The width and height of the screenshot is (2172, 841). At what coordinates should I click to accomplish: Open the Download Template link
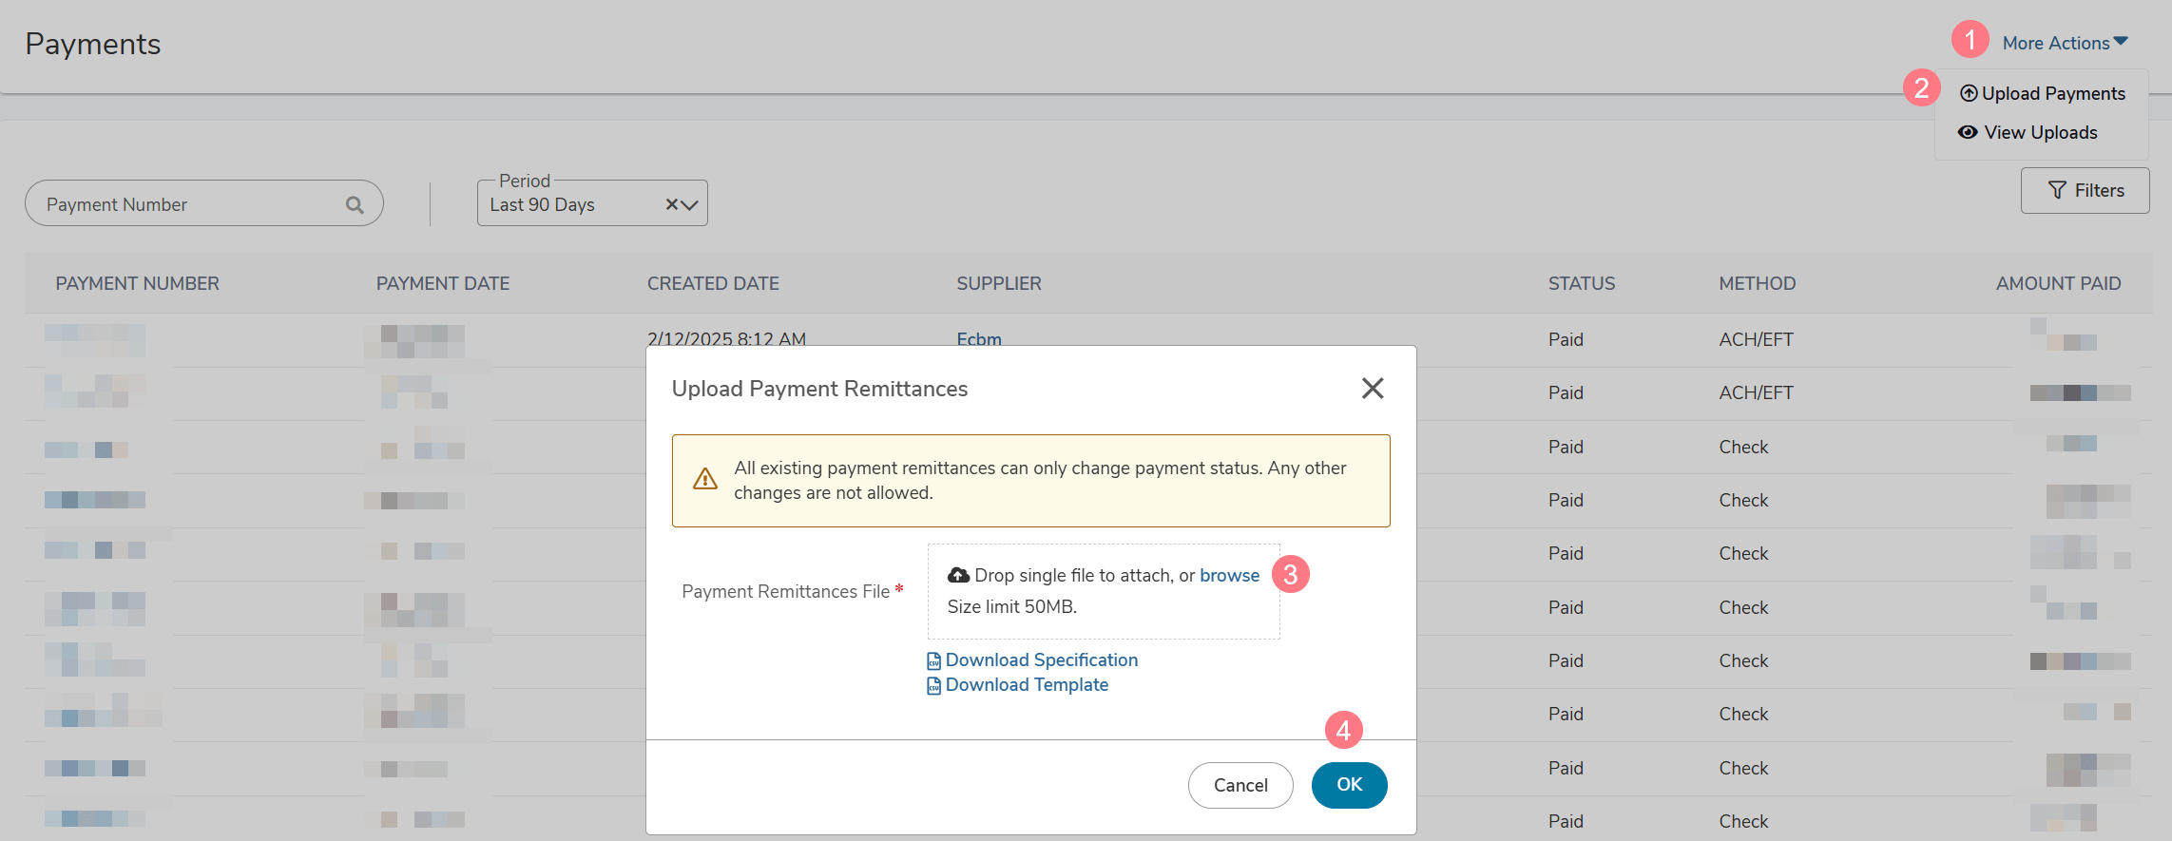click(1027, 685)
